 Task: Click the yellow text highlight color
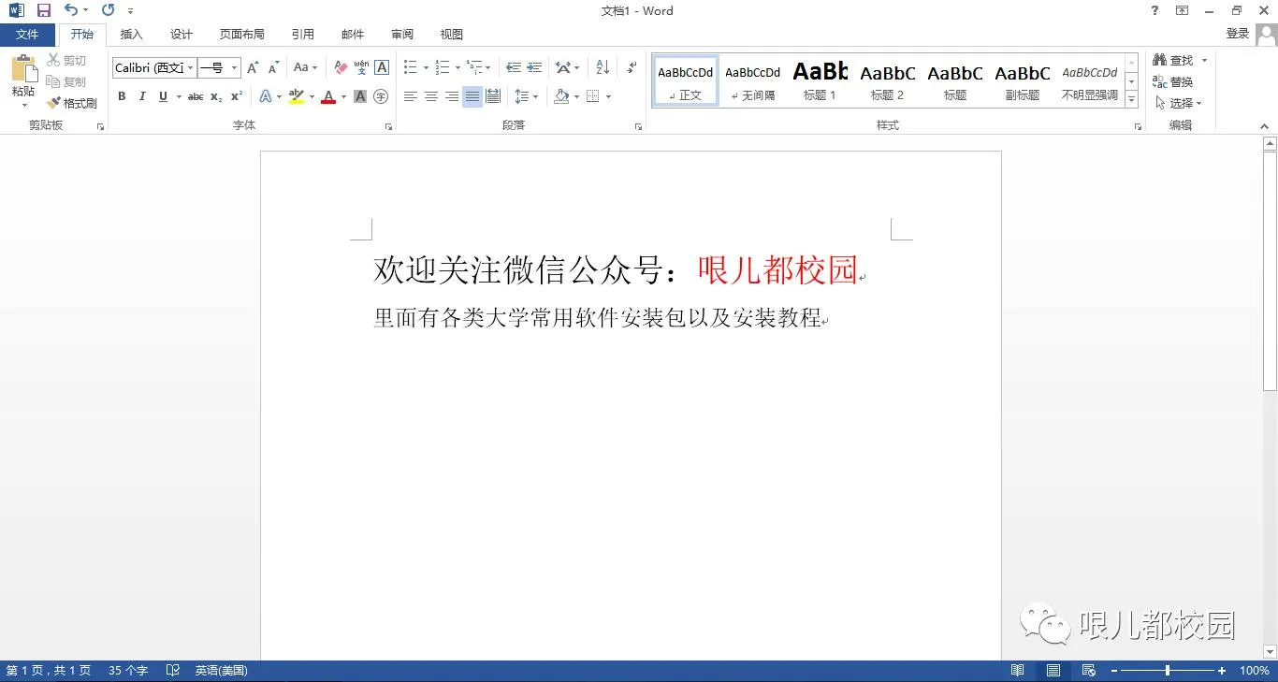coord(297,96)
